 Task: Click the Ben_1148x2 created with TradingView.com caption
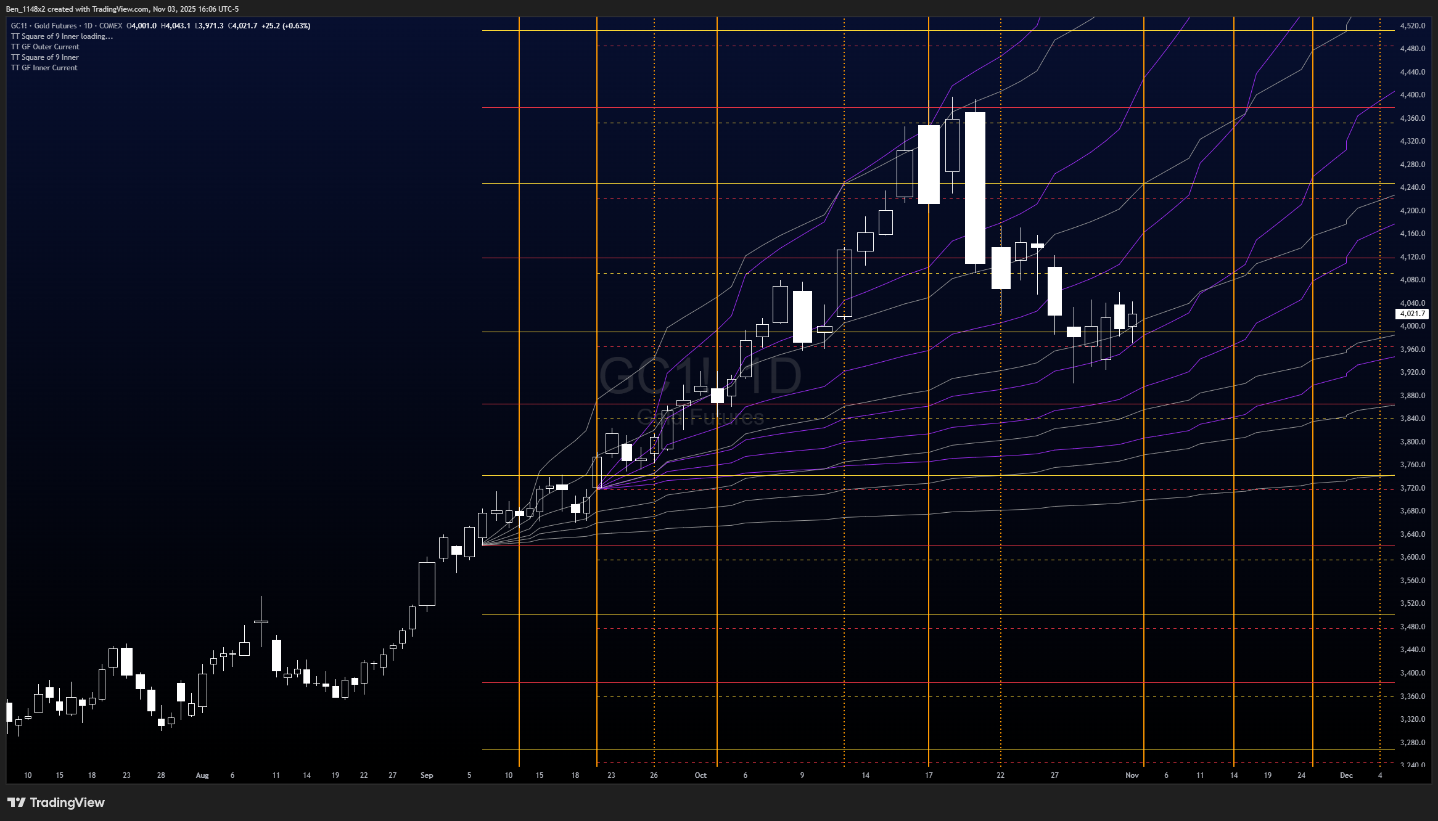click(x=122, y=9)
